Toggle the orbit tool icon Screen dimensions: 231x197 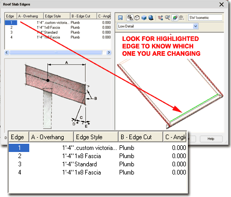(175, 18)
